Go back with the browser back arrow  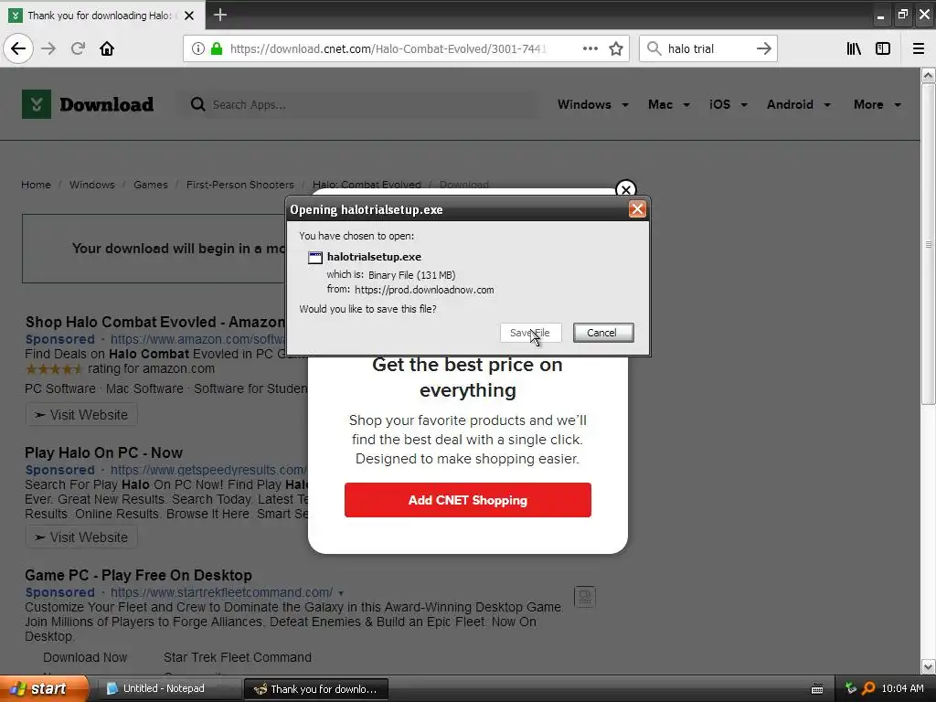point(18,48)
